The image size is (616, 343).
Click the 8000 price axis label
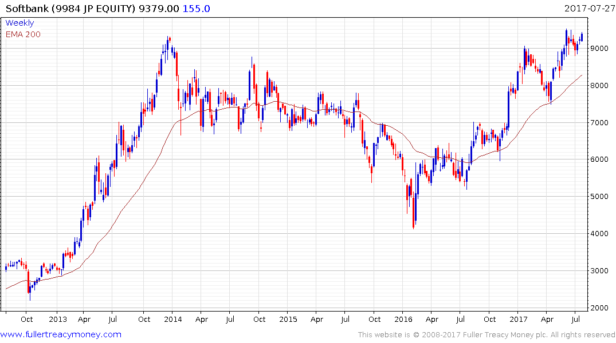599,85
